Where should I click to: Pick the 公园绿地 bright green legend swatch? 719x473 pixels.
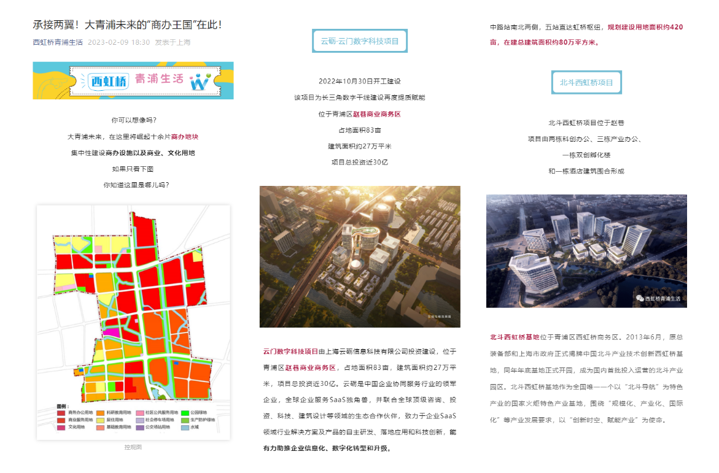coord(185,413)
